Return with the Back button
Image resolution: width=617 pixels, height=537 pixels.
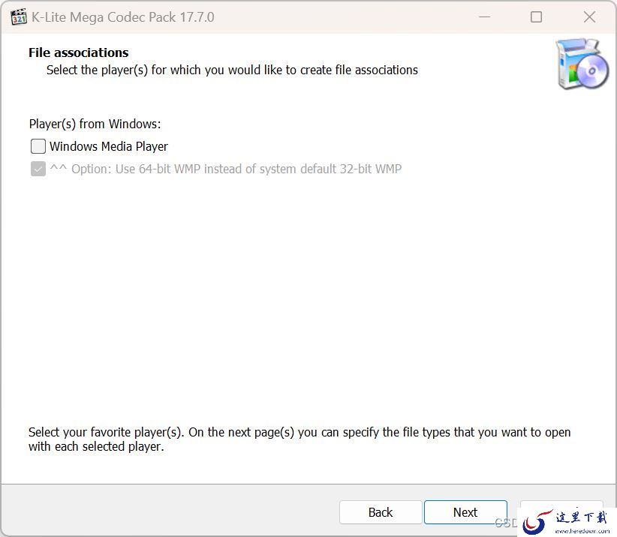click(381, 512)
